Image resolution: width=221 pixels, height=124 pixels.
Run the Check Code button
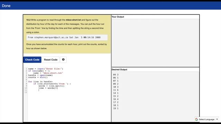pyautogui.click(x=32, y=60)
